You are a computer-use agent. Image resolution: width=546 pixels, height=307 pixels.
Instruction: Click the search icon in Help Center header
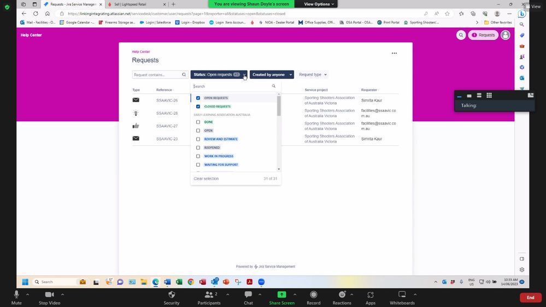coord(461,35)
